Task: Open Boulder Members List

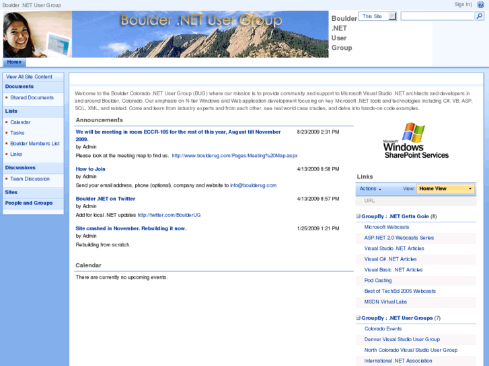Action: click(35, 144)
